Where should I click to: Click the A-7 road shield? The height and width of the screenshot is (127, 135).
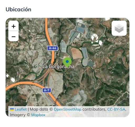[x=47, y=90]
